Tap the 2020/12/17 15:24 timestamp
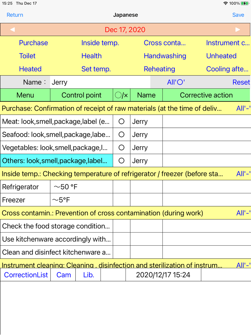 pyautogui.click(x=163, y=275)
